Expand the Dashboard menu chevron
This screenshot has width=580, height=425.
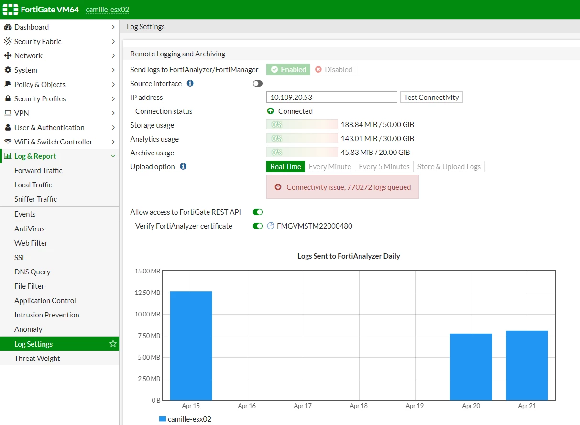click(113, 27)
